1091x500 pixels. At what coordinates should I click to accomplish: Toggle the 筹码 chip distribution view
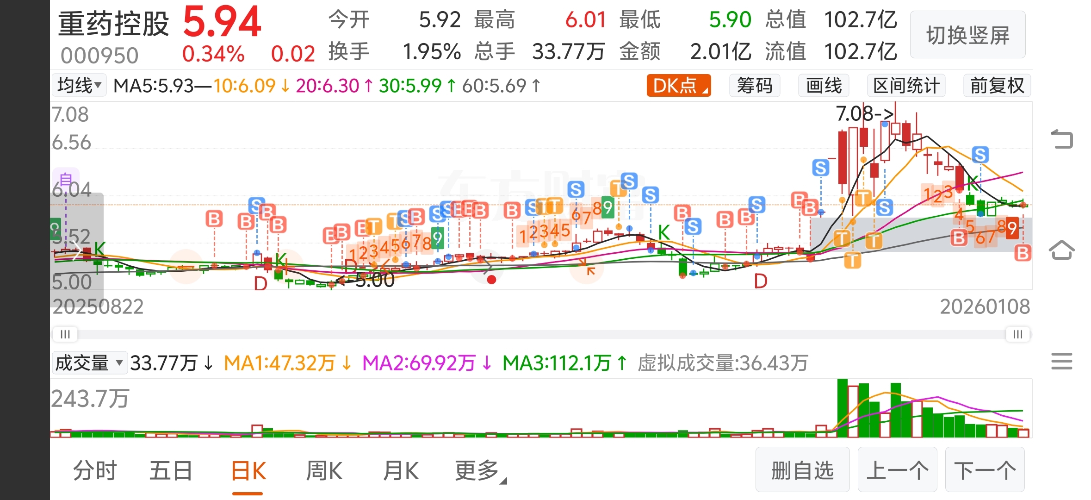755,86
